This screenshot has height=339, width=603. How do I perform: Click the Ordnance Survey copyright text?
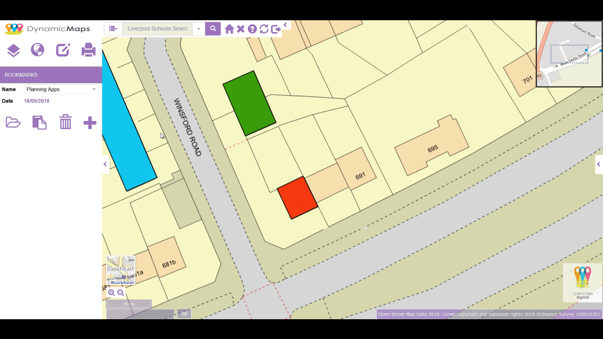489,314
